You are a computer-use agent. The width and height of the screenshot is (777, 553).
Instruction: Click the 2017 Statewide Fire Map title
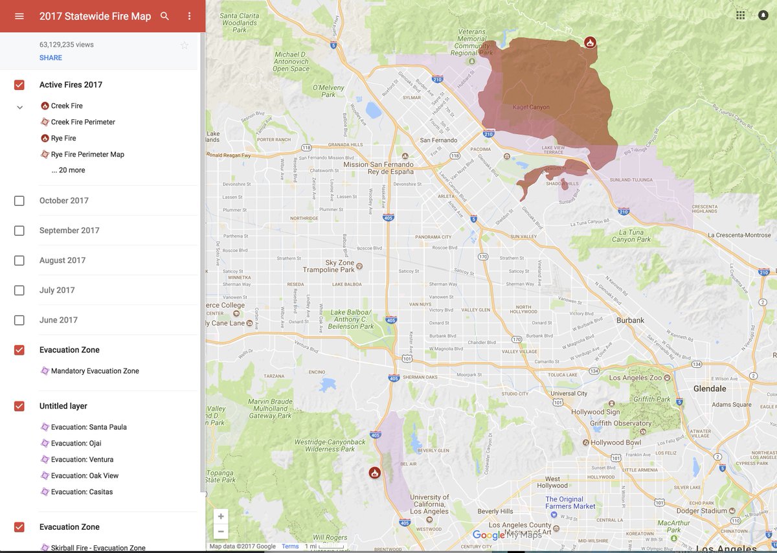95,16
